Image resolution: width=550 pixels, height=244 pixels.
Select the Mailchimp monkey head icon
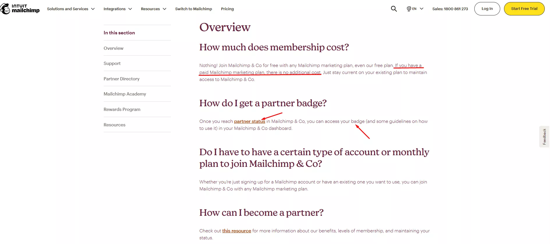pyautogui.click(x=6, y=9)
